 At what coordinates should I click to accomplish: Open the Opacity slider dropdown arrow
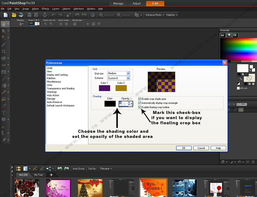tap(132, 104)
